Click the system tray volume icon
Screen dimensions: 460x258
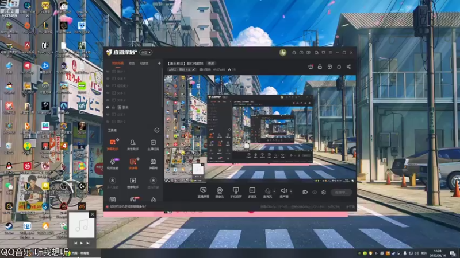pyautogui.click(x=416, y=253)
